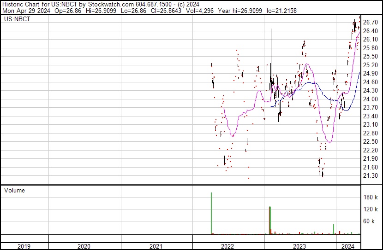Click the Vol=4,296 volume value
This screenshot has width=383, height=250.
(200, 11)
